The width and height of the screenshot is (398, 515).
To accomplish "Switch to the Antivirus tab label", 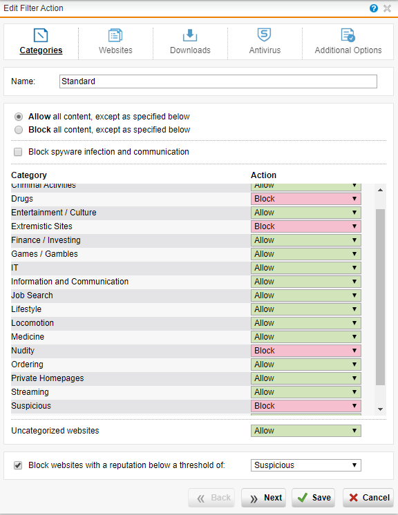I will (265, 50).
